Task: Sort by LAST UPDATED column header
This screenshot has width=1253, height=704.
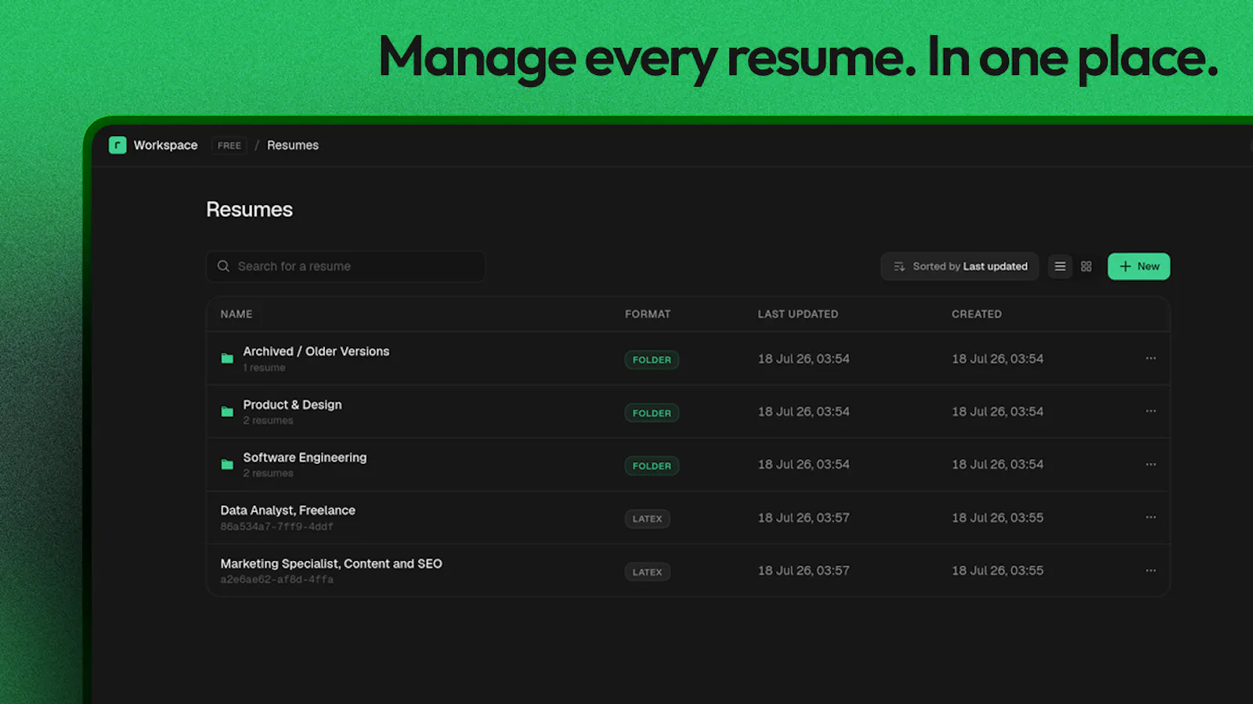Action: coord(798,314)
